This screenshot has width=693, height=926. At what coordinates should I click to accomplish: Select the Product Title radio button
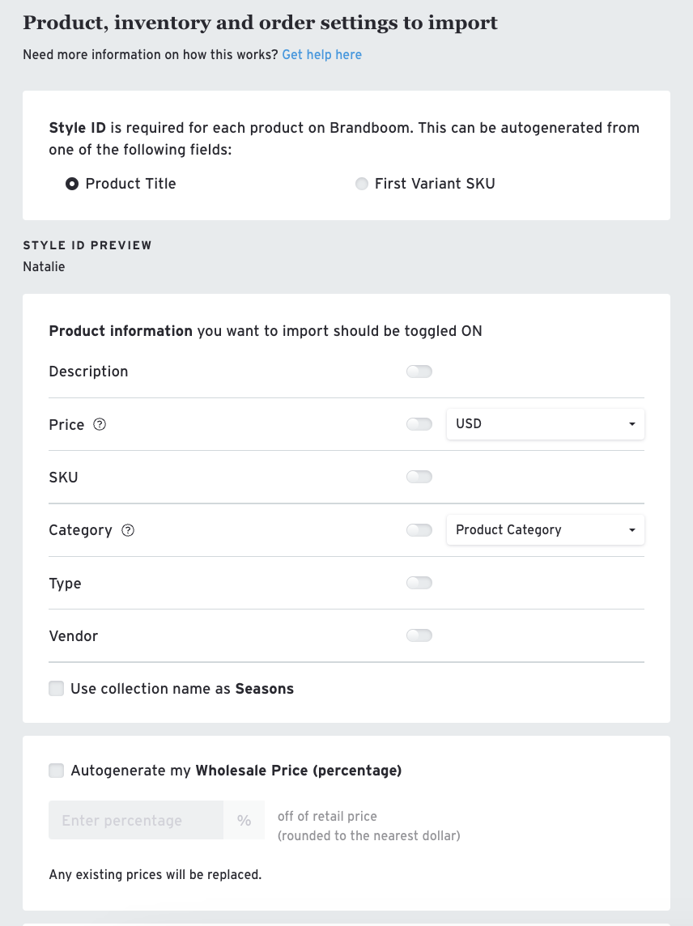click(x=72, y=184)
